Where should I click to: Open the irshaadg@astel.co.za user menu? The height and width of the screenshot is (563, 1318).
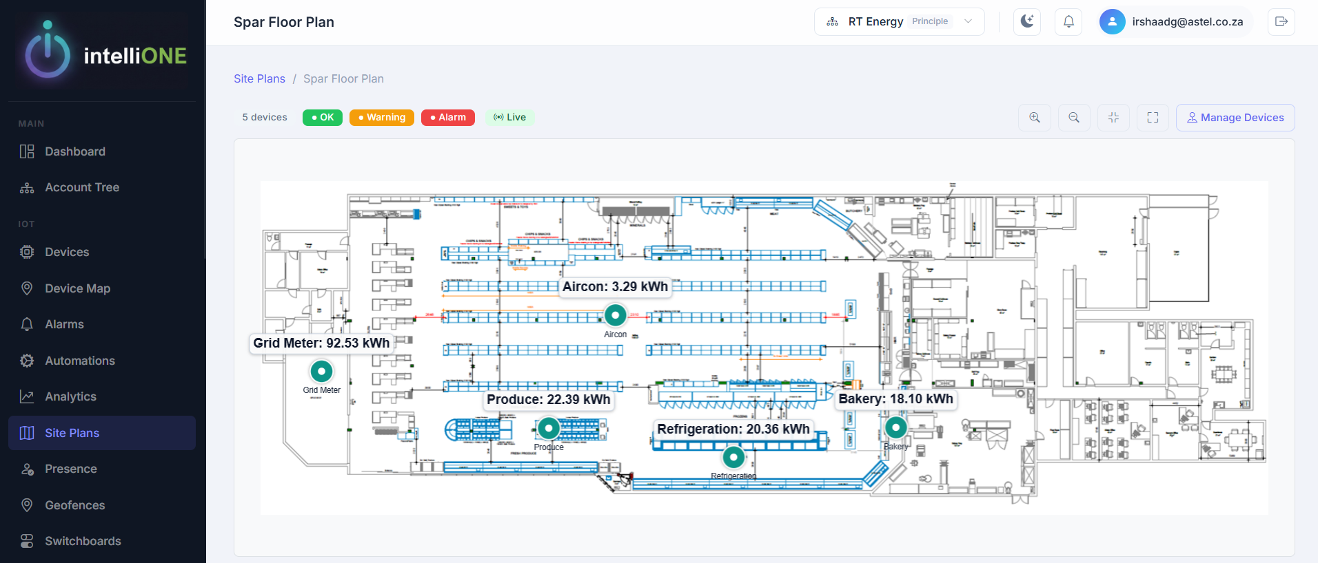coord(1175,21)
